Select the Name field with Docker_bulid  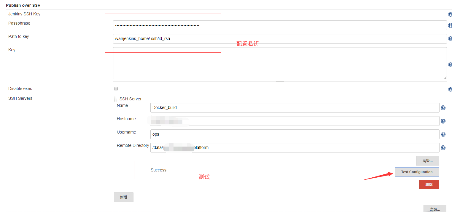295,108
